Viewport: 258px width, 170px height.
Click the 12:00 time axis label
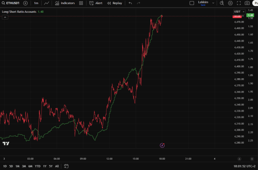(x=109, y=158)
